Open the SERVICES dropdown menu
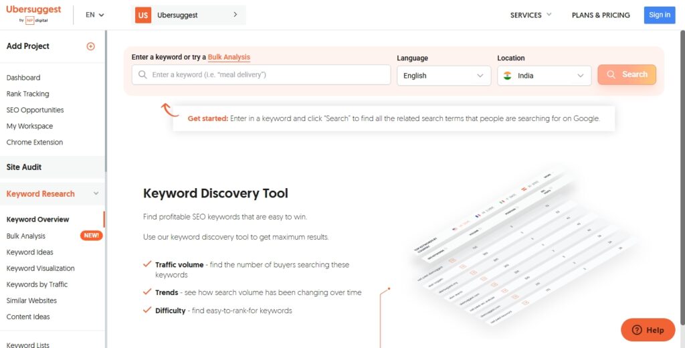The height and width of the screenshot is (348, 685). [530, 15]
